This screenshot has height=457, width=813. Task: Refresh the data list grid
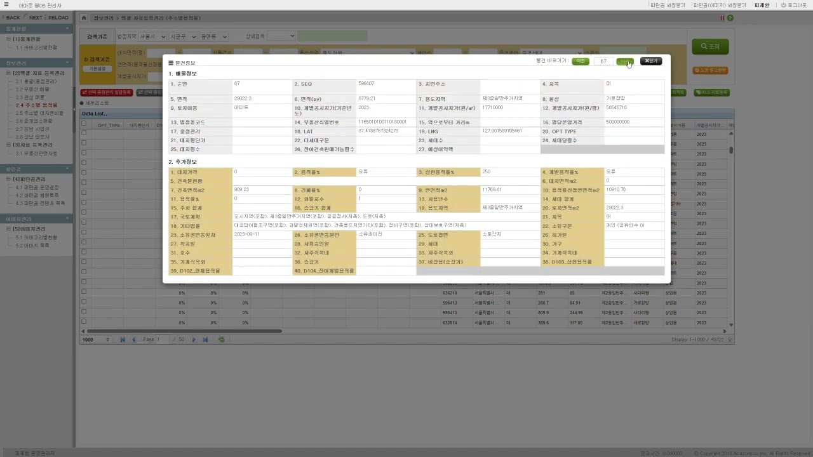[x=221, y=340]
